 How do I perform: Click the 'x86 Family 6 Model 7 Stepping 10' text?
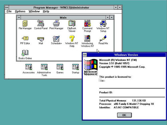point(134,104)
